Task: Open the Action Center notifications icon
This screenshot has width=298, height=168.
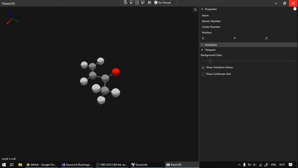Action: (x=291, y=165)
